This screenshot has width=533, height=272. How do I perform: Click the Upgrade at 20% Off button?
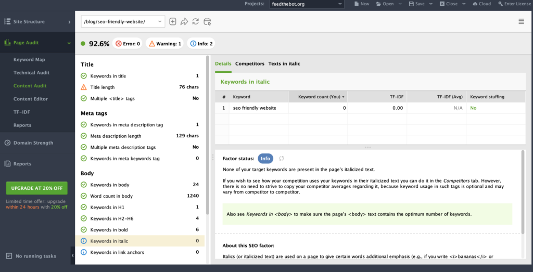36,188
